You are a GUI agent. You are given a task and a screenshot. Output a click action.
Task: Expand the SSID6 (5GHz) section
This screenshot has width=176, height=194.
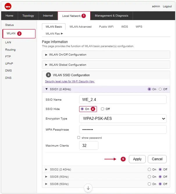pos(46,184)
